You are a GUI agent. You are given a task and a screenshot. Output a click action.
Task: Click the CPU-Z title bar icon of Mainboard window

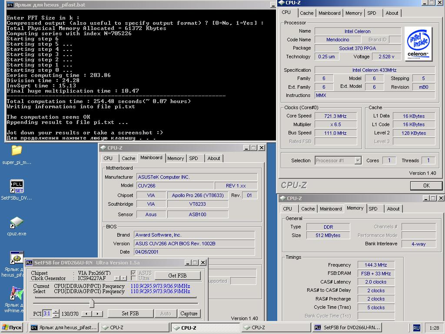tap(103, 148)
